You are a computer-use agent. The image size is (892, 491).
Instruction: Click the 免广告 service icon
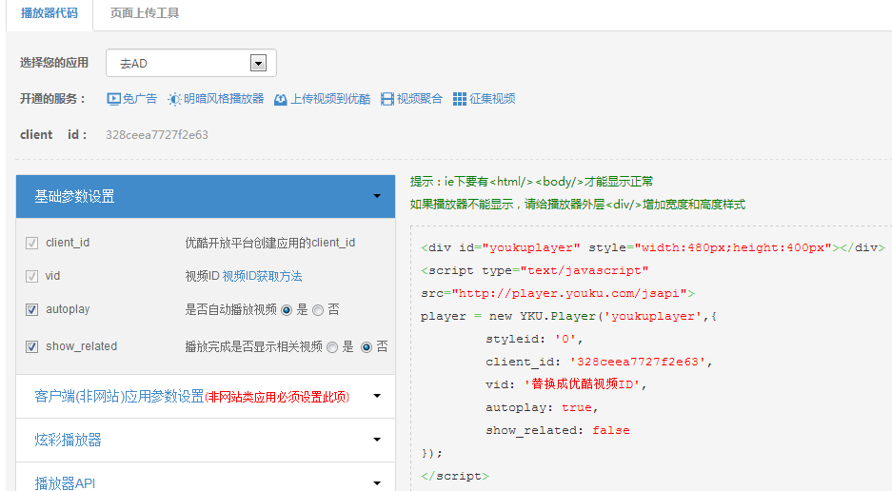click(114, 99)
